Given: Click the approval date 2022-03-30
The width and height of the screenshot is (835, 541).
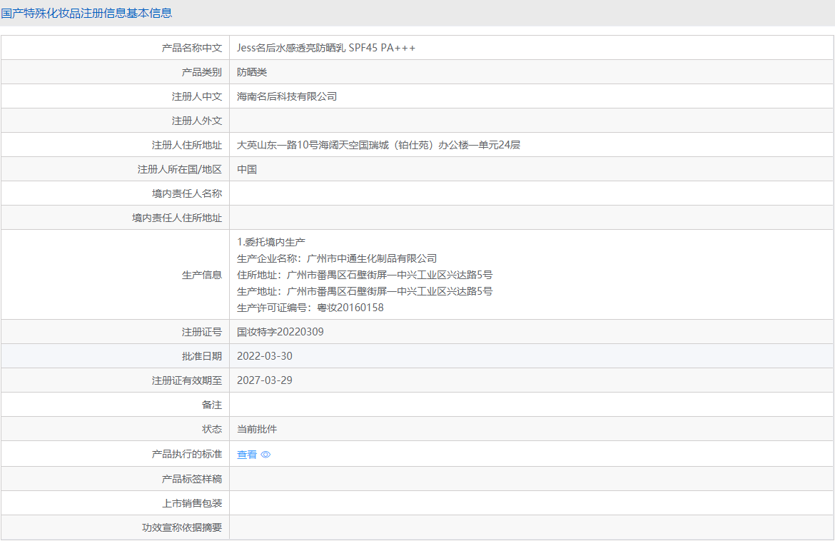Looking at the screenshot, I should tap(265, 356).
